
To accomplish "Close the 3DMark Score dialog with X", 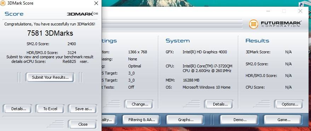I will (96, 4).
